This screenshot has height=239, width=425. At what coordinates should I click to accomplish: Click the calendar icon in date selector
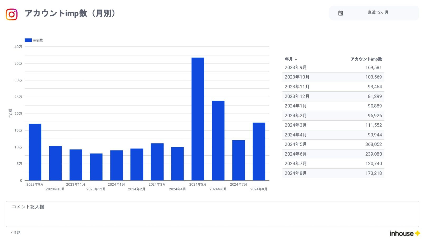[x=340, y=13]
